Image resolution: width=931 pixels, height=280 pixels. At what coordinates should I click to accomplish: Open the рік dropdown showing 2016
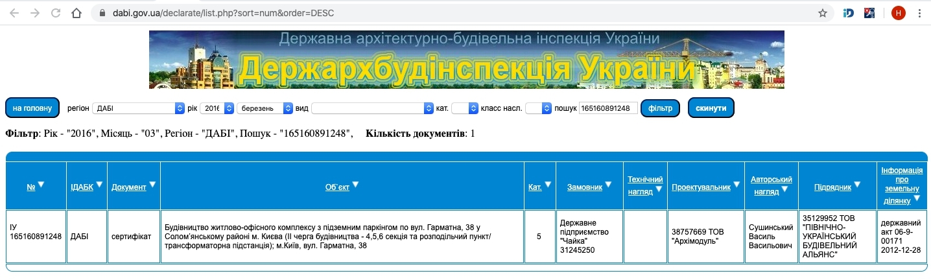216,108
